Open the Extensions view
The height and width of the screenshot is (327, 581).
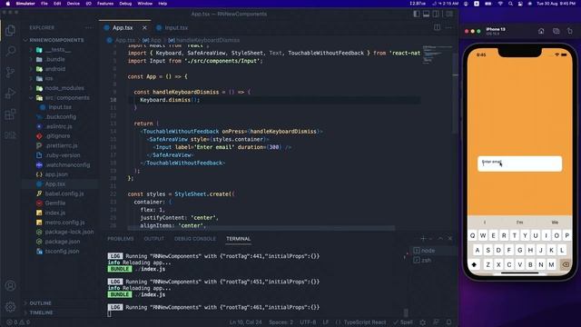click(x=10, y=114)
